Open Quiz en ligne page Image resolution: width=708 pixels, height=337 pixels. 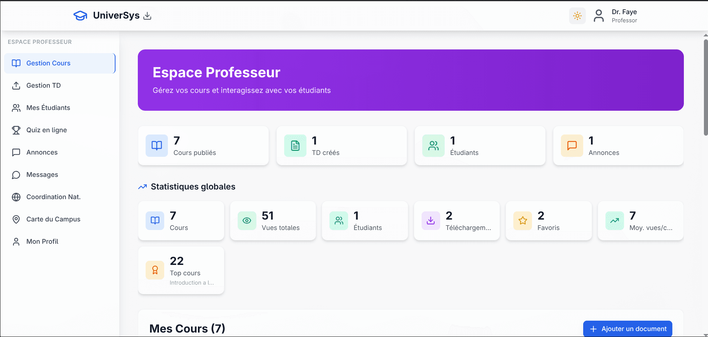(x=60, y=130)
